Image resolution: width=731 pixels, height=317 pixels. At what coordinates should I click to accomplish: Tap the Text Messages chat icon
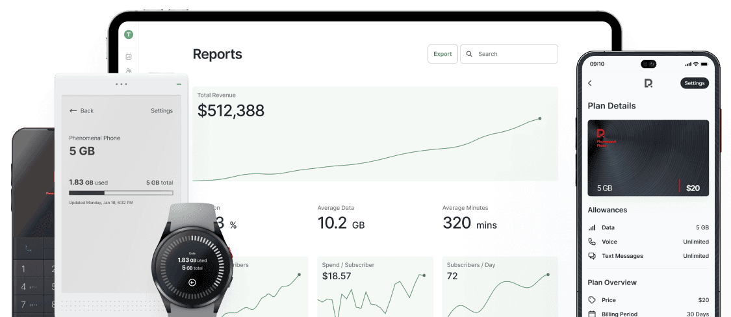[592, 256]
